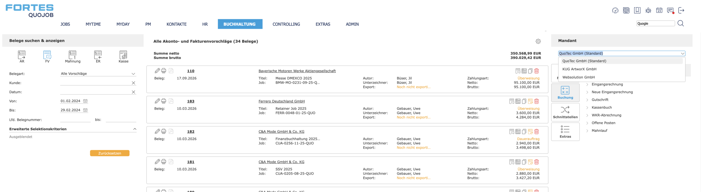Open Beleg number 182 link

(191, 131)
